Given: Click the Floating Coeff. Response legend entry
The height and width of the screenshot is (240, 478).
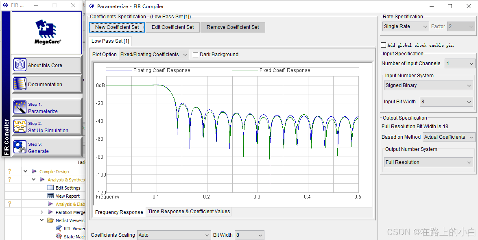Looking at the screenshot, I should (148, 70).
